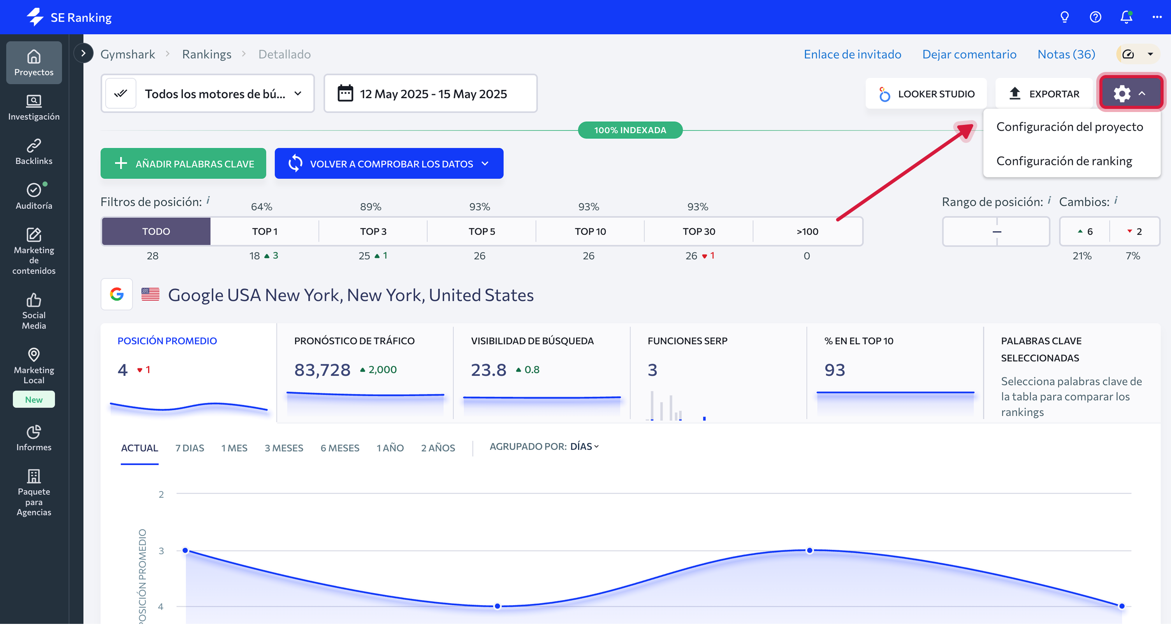The width and height of the screenshot is (1171, 627).
Task: Open Informes pie chart icon
Action: [x=33, y=438]
